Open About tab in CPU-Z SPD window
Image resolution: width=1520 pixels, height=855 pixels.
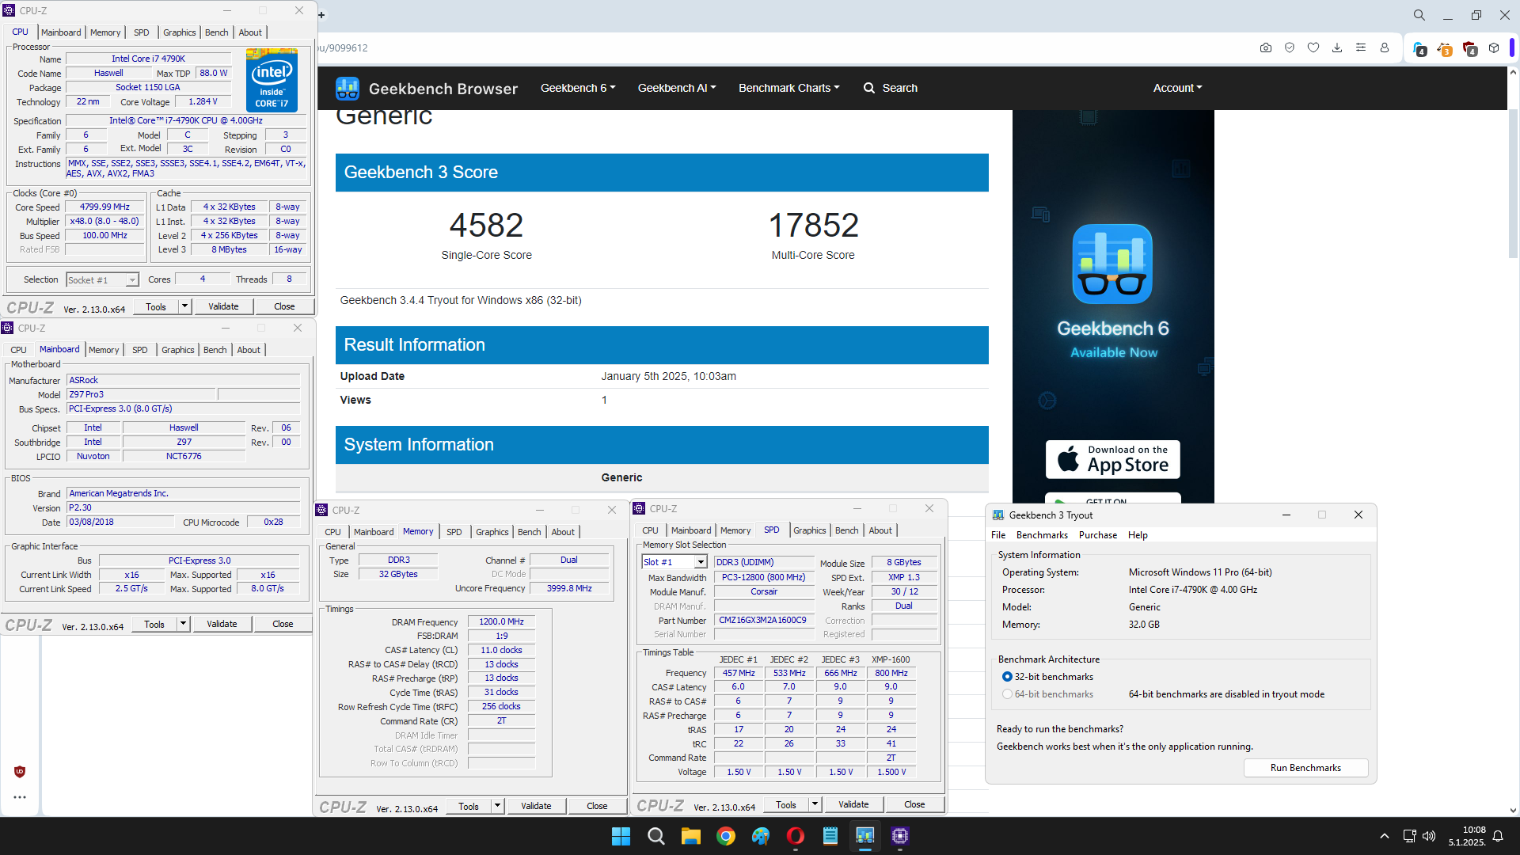click(x=880, y=530)
